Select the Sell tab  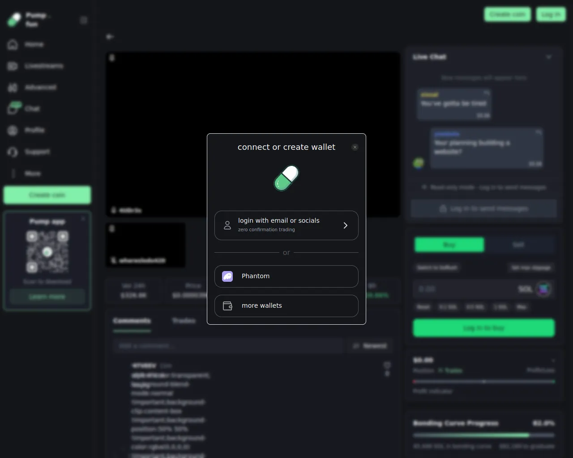(x=518, y=245)
